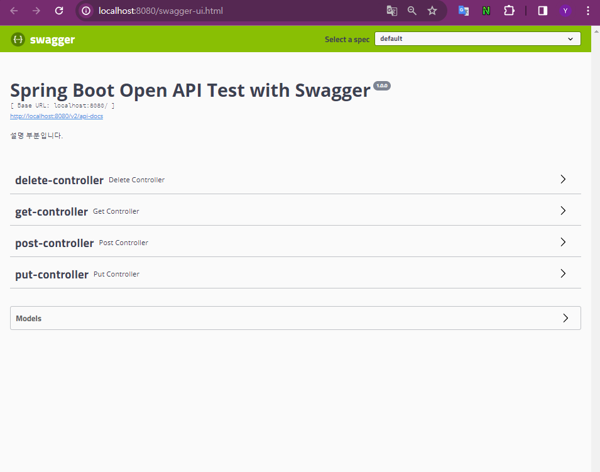Viewport: 600px width, 472px height.
Task: Click the 'swagger' wordmark text
Action: (x=52, y=40)
